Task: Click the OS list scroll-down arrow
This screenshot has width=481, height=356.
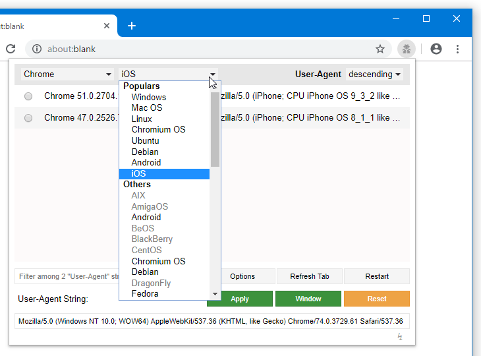Action: [x=215, y=294]
